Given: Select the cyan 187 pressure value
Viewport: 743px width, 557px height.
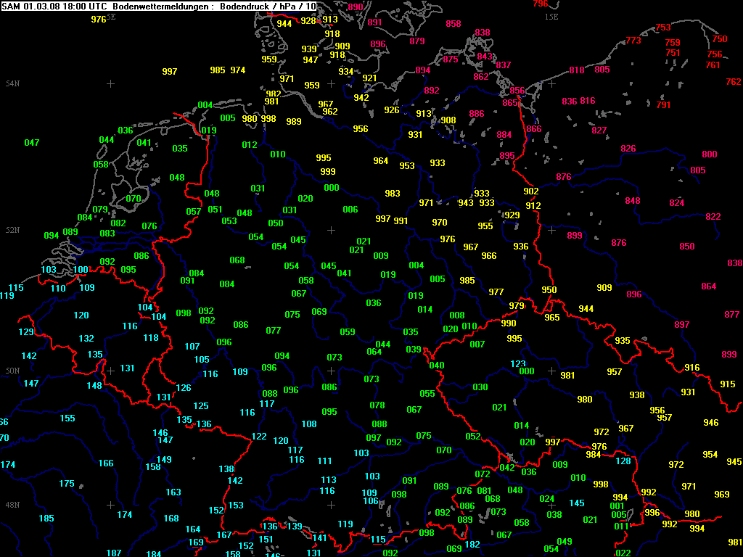Looking at the screenshot, I should [x=114, y=553].
